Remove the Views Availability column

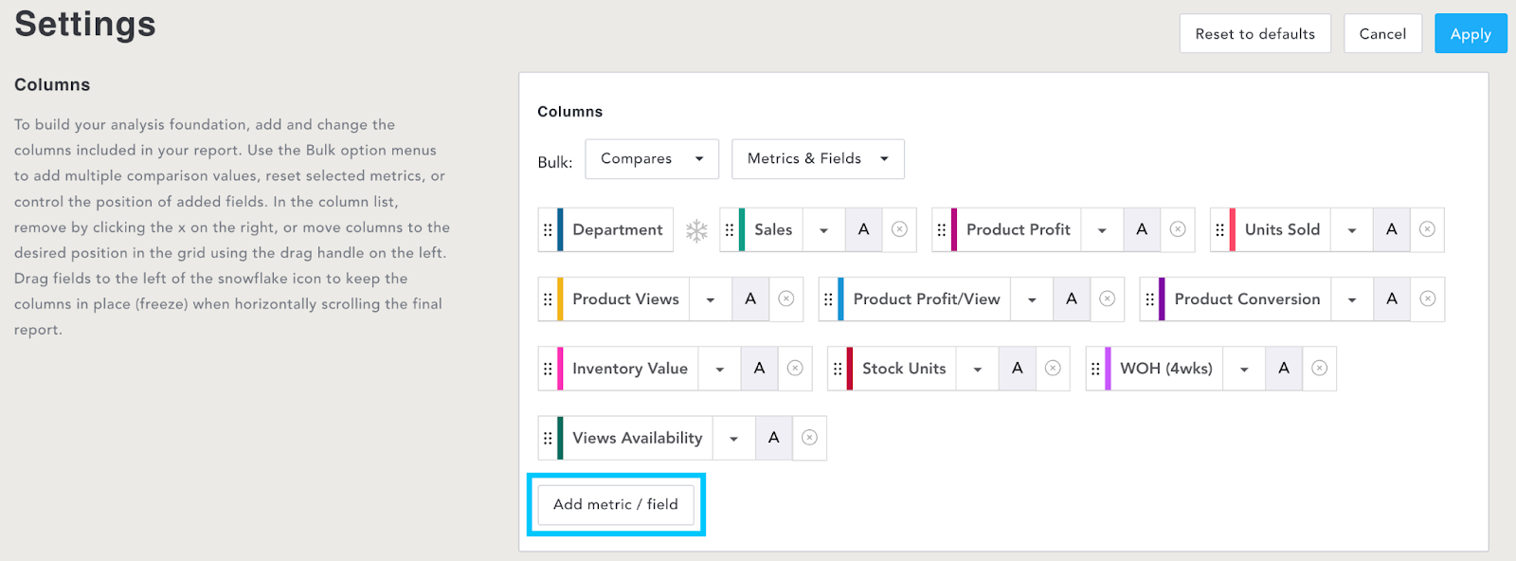[809, 438]
